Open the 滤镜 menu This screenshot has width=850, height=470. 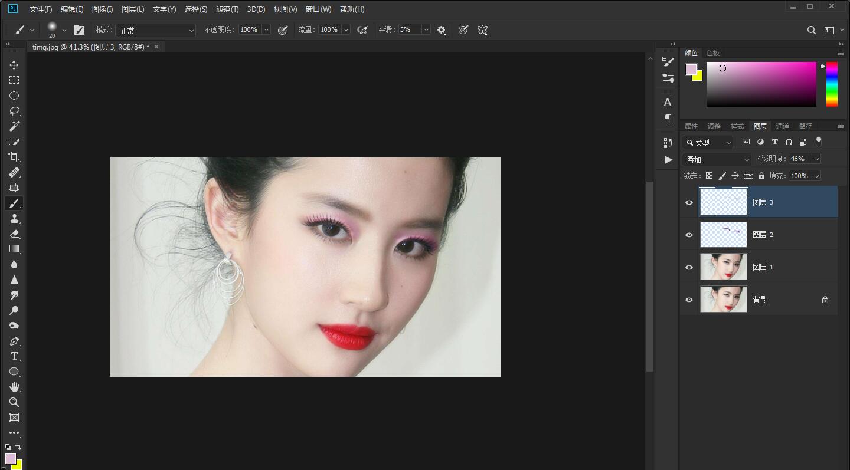tap(227, 9)
